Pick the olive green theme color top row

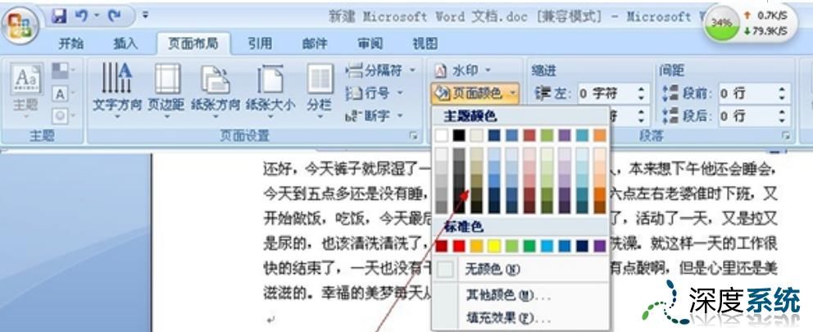pos(547,135)
